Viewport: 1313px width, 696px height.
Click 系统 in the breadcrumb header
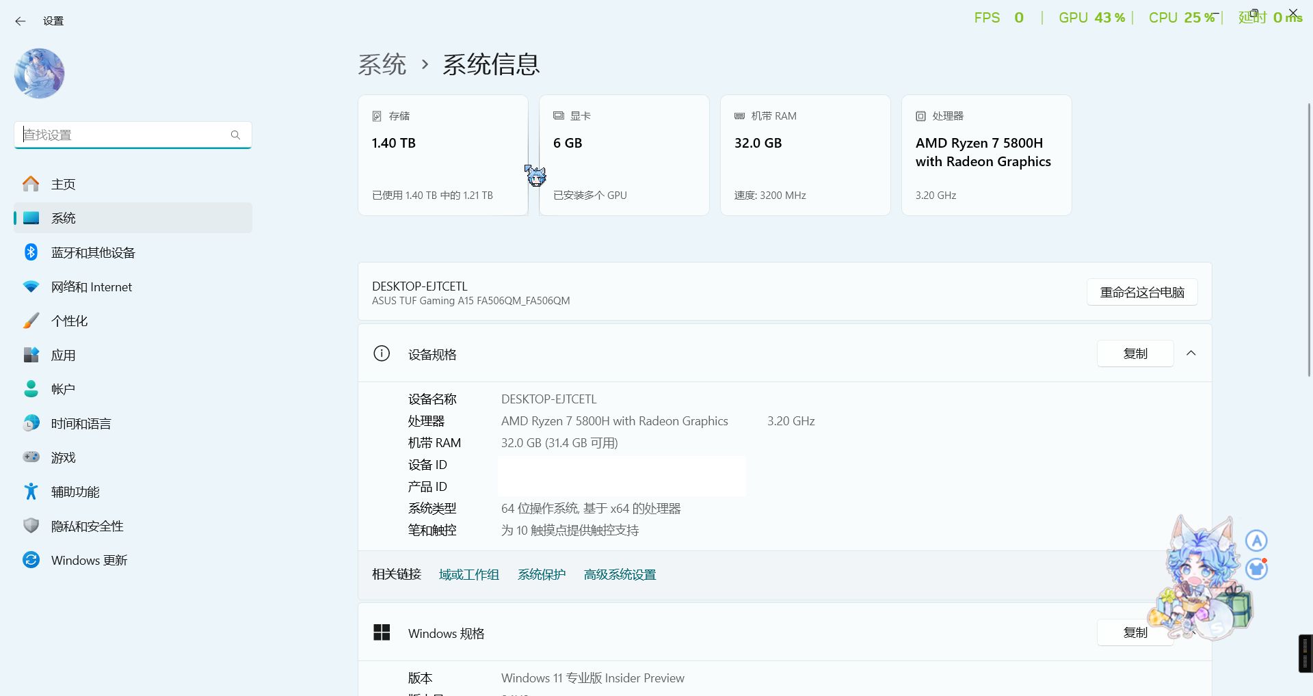382,64
